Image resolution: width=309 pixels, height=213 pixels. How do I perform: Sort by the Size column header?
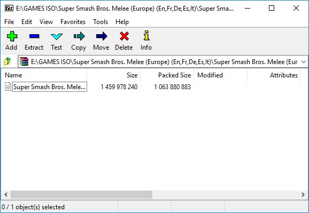[114, 75]
